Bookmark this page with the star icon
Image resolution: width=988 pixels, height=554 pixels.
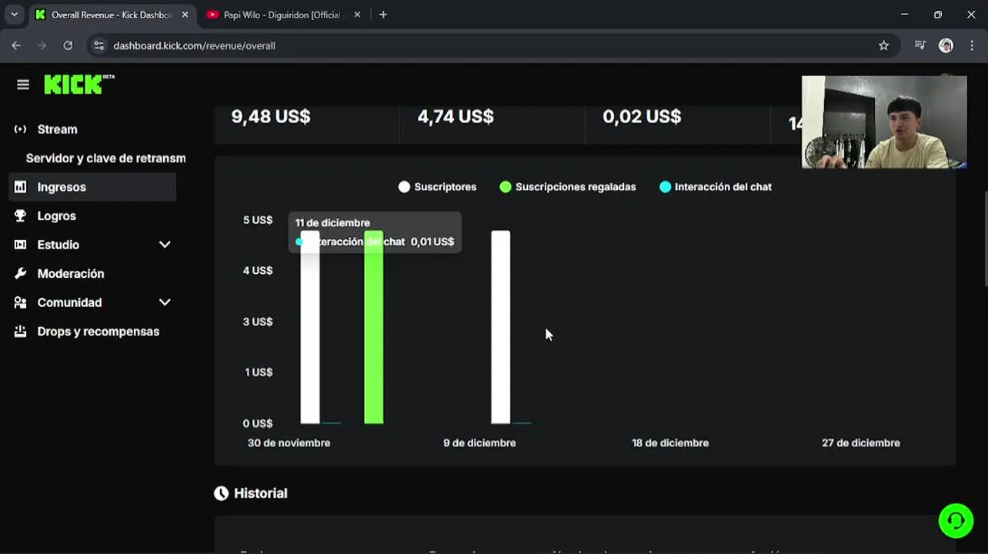tap(883, 45)
